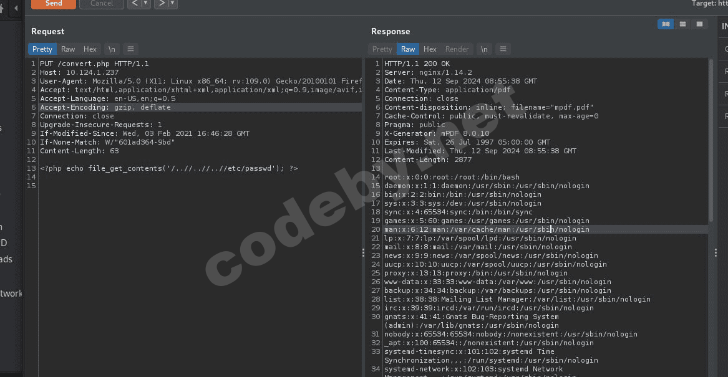The height and width of the screenshot is (377, 728).
Task: Click the Host: 10.124.1.237 line
Action: (79, 72)
